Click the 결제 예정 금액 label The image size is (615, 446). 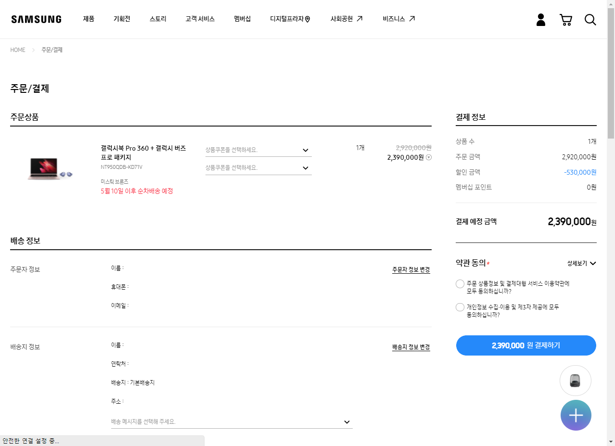[x=476, y=222]
